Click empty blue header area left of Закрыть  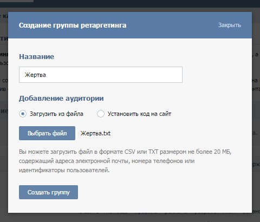pos(172,25)
